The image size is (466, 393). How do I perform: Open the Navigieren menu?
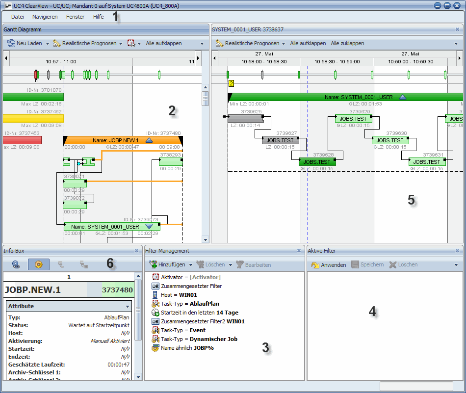click(x=45, y=16)
